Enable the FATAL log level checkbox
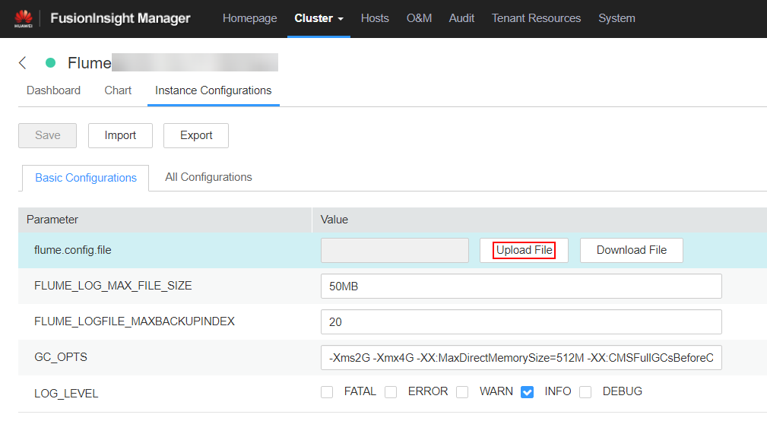Viewport: 767px width, 421px height. pyautogui.click(x=327, y=392)
